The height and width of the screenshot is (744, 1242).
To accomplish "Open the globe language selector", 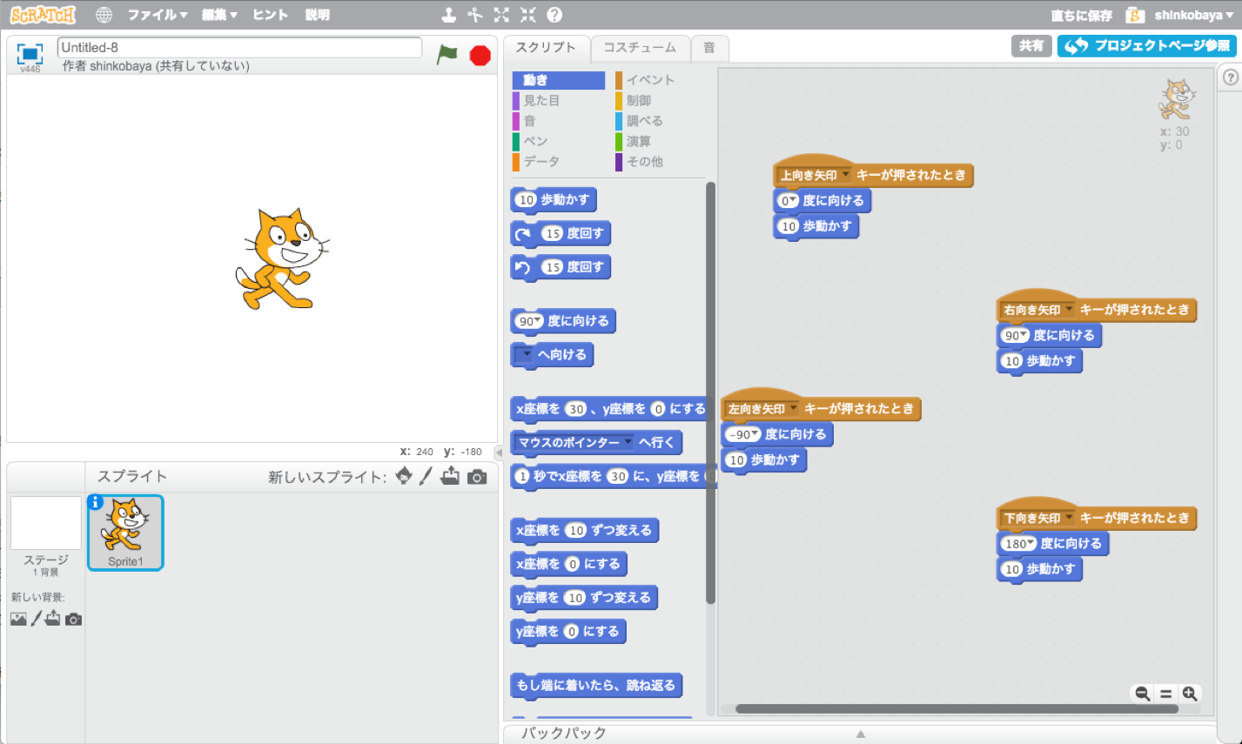I will [104, 15].
